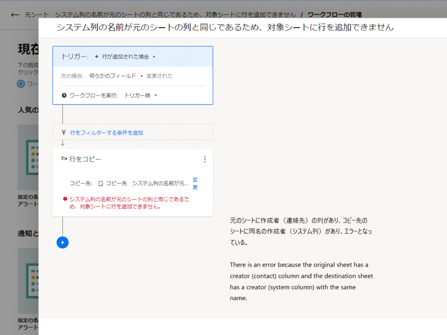Click the blue plus button below the workflow
Image resolution: width=447 pixels, height=335 pixels.
point(63,242)
